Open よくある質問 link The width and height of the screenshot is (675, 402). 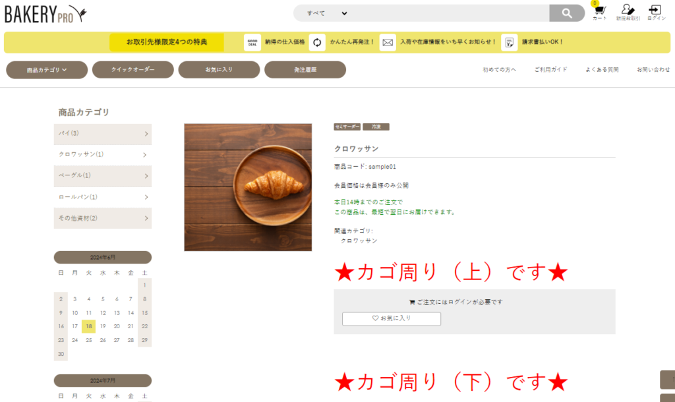pyautogui.click(x=602, y=70)
